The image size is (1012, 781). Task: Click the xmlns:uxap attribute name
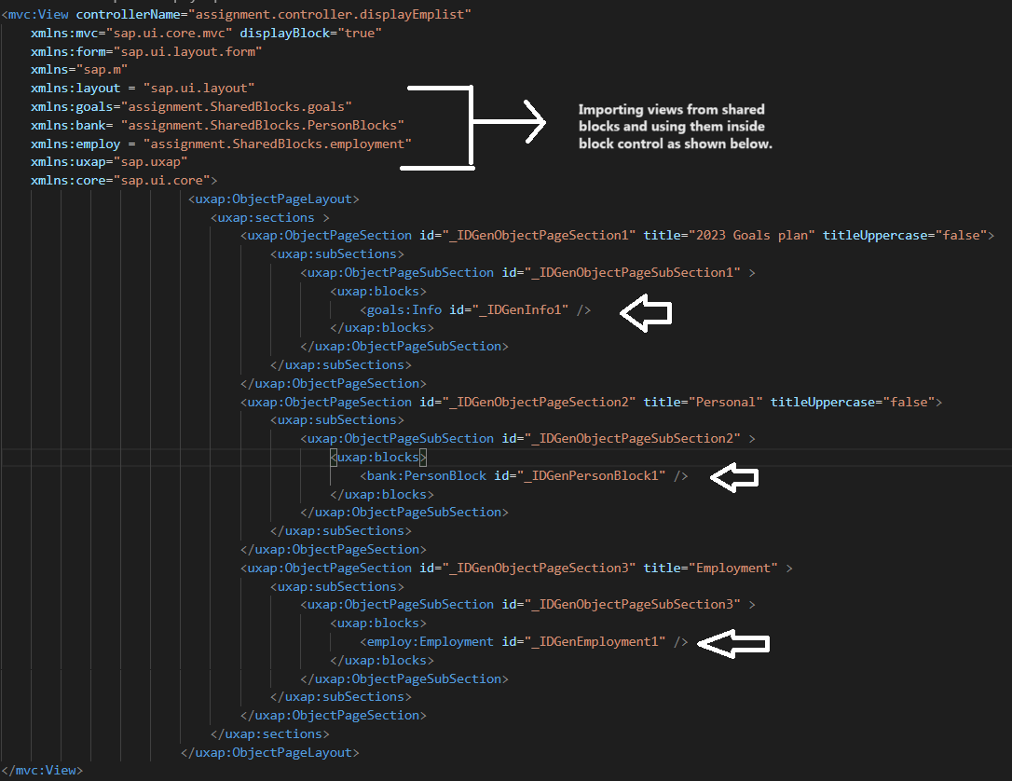coord(68,162)
